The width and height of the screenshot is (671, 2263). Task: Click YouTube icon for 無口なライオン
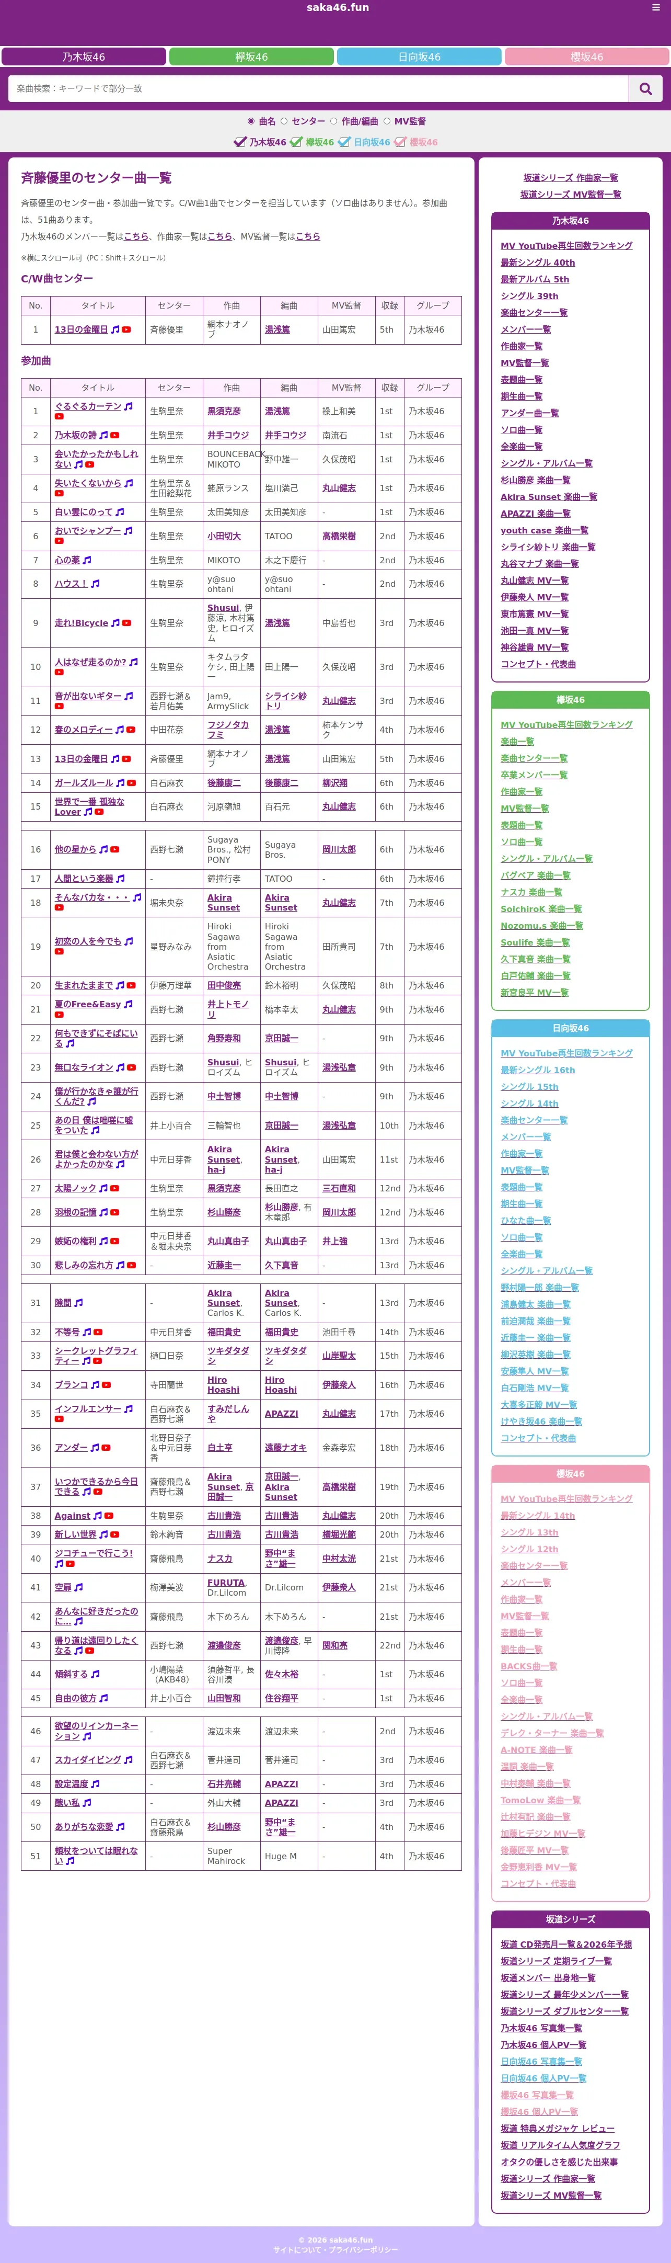[132, 1067]
